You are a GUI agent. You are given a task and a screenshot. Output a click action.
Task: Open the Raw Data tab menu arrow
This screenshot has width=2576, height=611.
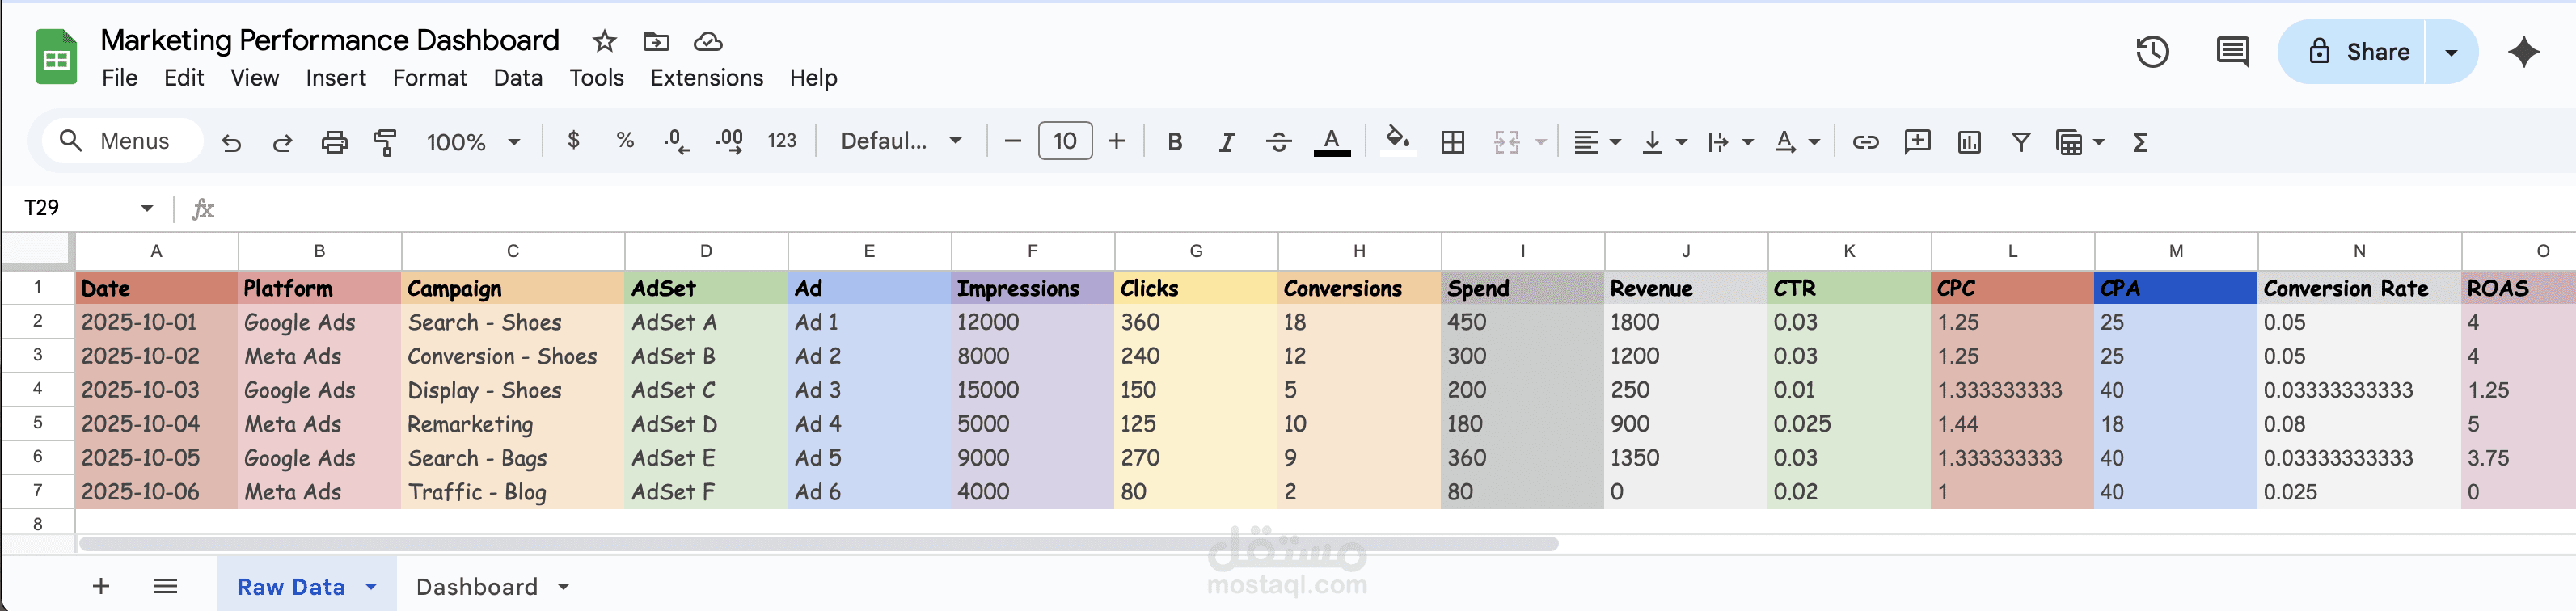(x=371, y=586)
